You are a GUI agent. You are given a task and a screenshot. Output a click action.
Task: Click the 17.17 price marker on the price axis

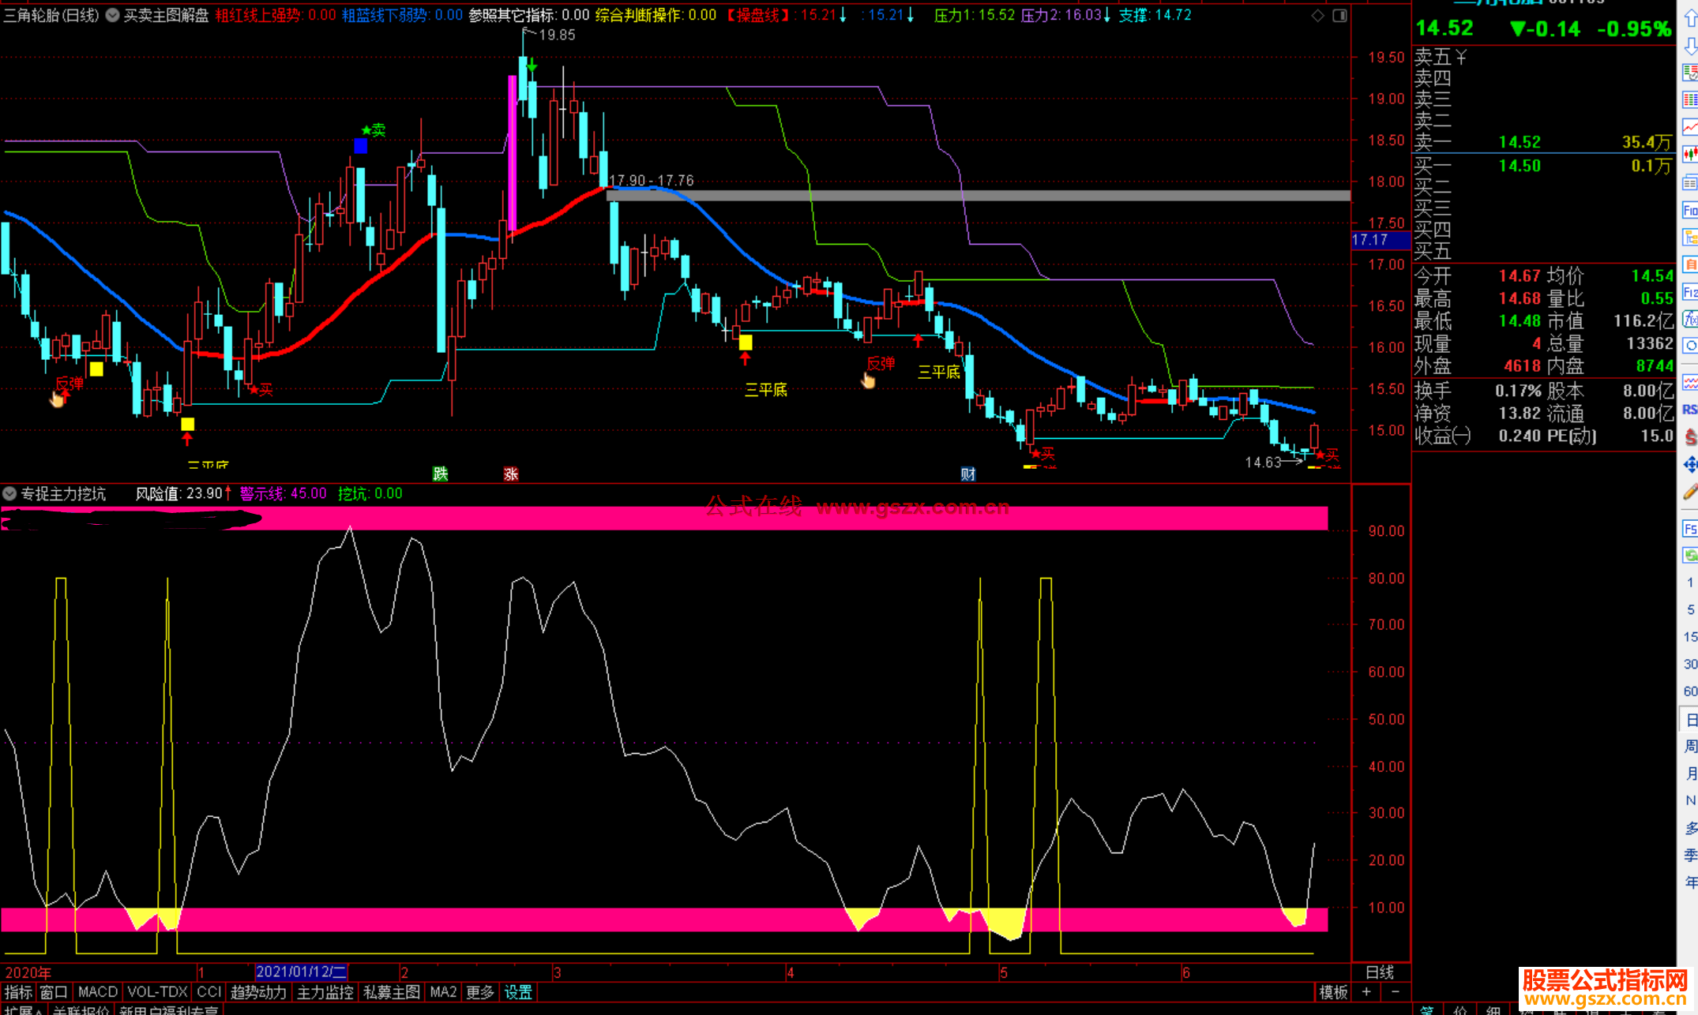coord(1380,240)
